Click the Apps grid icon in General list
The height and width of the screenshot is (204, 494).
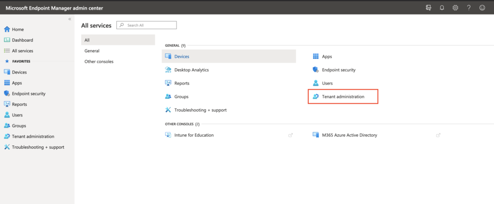316,56
